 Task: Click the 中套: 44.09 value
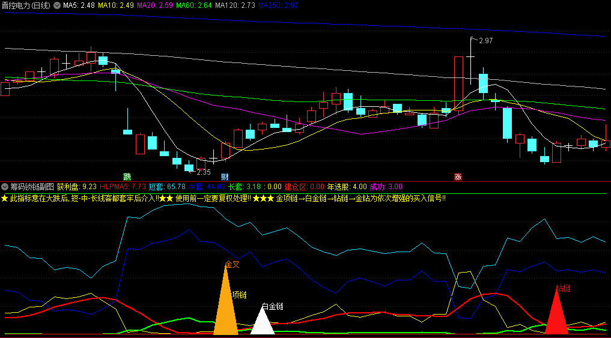(207, 187)
